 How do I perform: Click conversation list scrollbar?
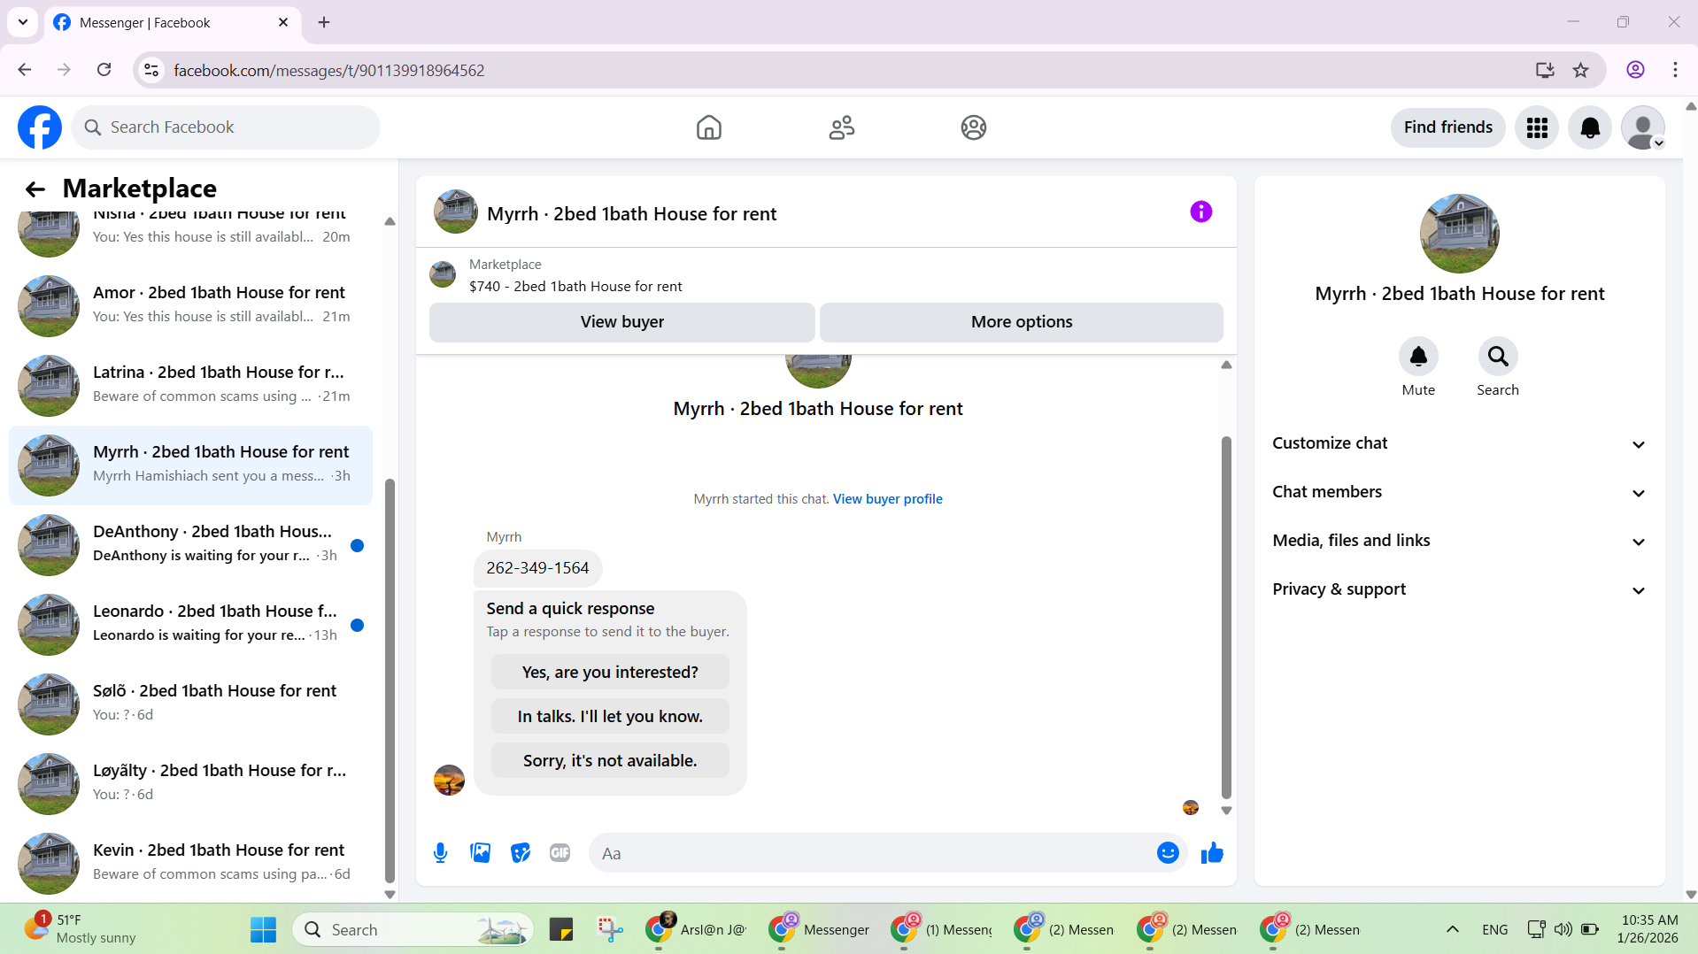390,679
